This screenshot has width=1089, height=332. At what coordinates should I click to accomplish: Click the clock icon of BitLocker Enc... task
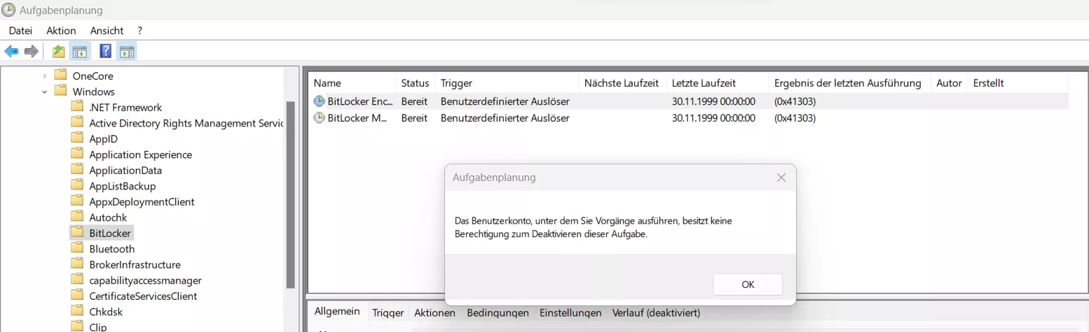pyautogui.click(x=320, y=101)
